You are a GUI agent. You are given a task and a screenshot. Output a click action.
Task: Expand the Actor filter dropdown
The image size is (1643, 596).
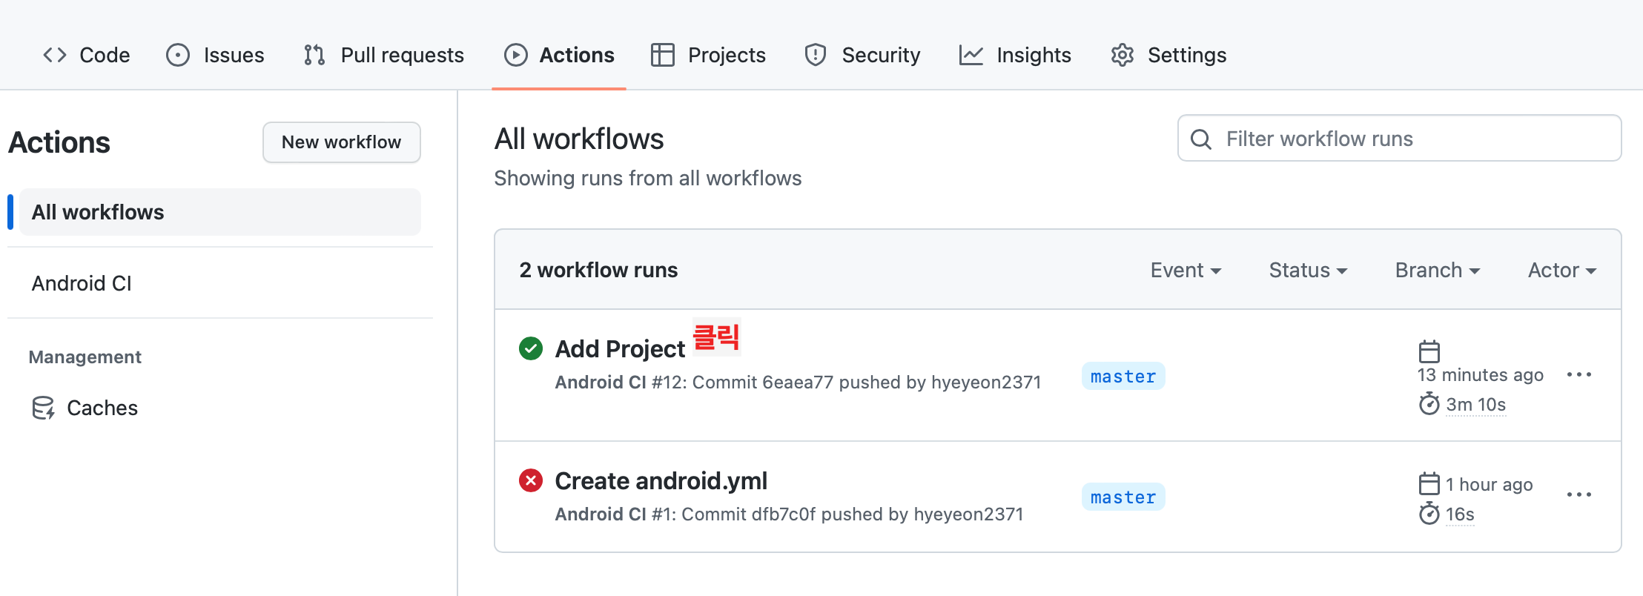[1562, 271]
